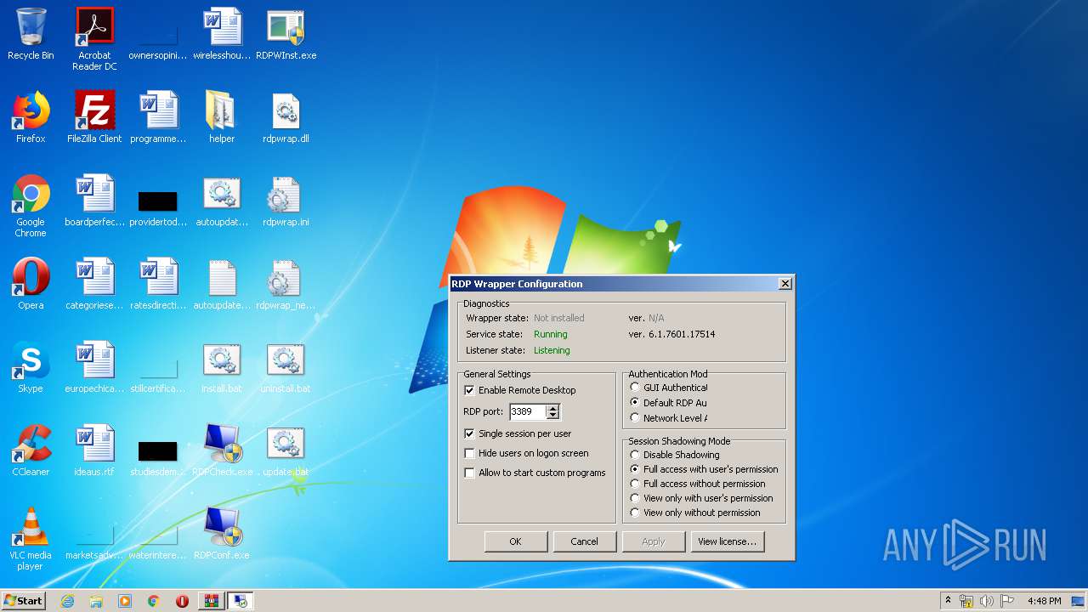Open Internet Explorer from taskbar
This screenshot has height=612, width=1088.
[x=68, y=601]
